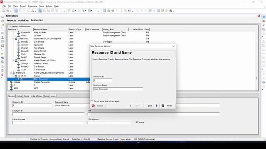Click the green bar icon in left sidebar
Screen dimensions: 266x149
pos(2,54)
